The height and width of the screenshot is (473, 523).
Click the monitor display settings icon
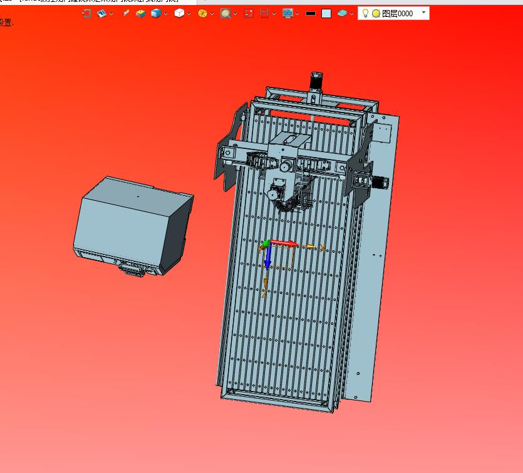(287, 13)
